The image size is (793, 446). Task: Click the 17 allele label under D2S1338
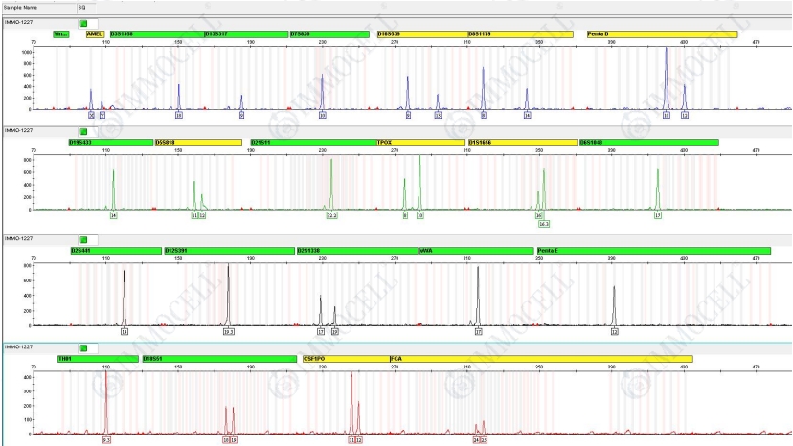pos(321,332)
